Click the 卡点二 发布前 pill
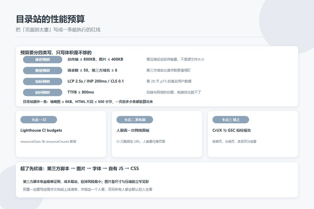 (135, 120)
